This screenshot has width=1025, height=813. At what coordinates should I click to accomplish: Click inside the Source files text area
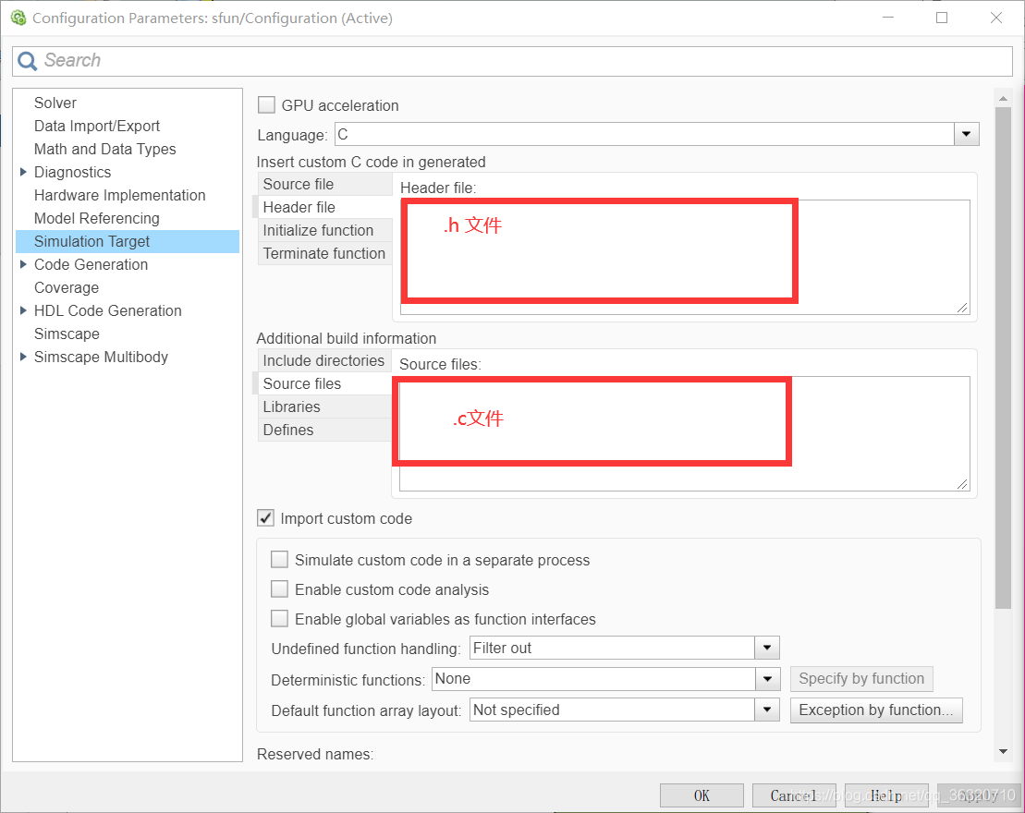[x=685, y=433]
